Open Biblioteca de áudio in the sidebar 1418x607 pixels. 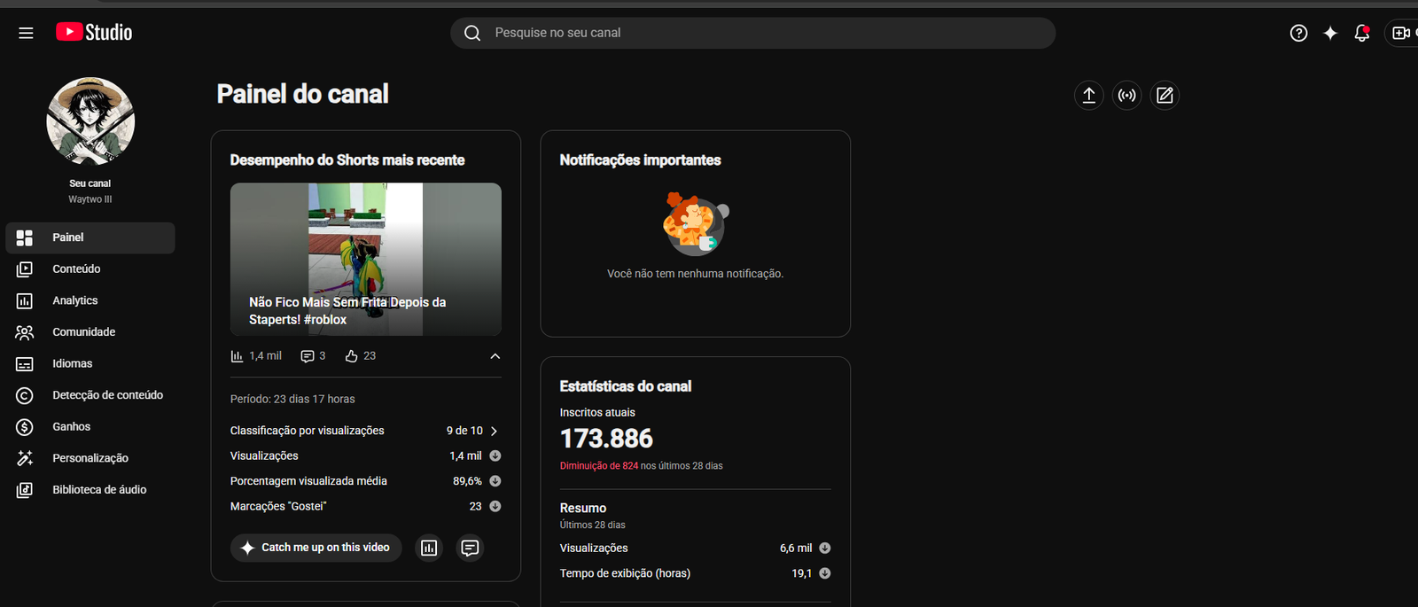click(x=90, y=489)
